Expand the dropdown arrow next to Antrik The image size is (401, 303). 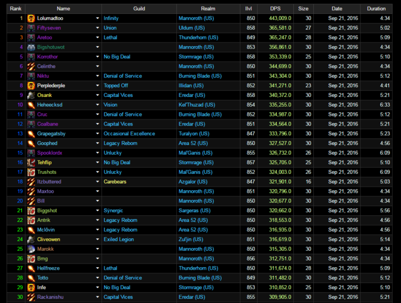(98, 220)
